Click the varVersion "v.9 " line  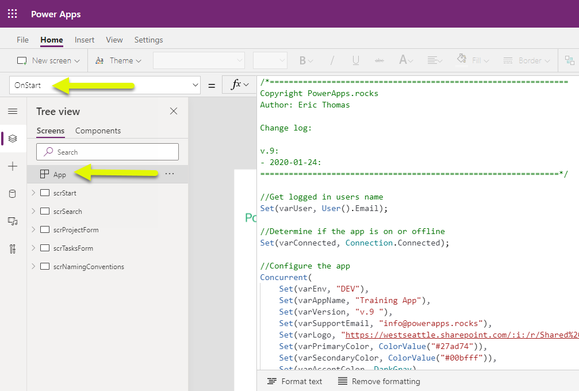[336, 312]
